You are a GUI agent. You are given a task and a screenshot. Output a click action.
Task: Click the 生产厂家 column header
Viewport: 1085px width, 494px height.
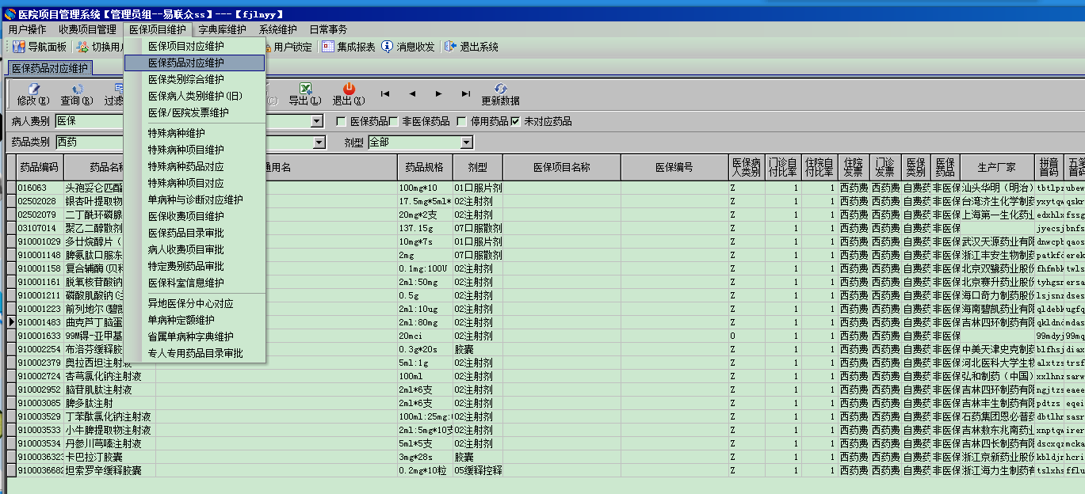pos(997,168)
